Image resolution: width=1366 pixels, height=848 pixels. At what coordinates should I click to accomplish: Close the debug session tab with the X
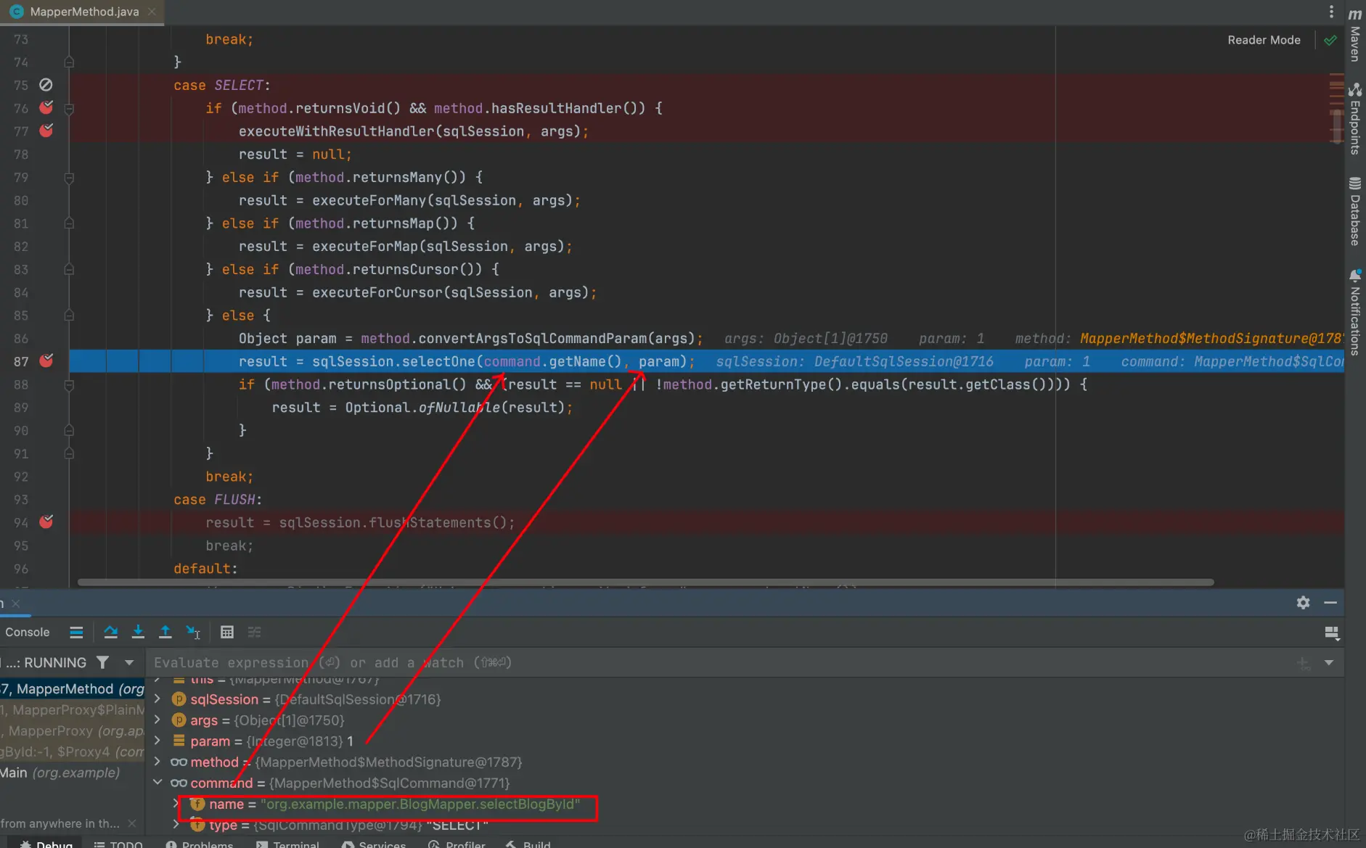16,604
